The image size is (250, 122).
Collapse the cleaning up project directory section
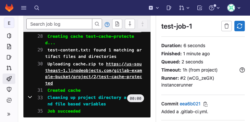30,97
